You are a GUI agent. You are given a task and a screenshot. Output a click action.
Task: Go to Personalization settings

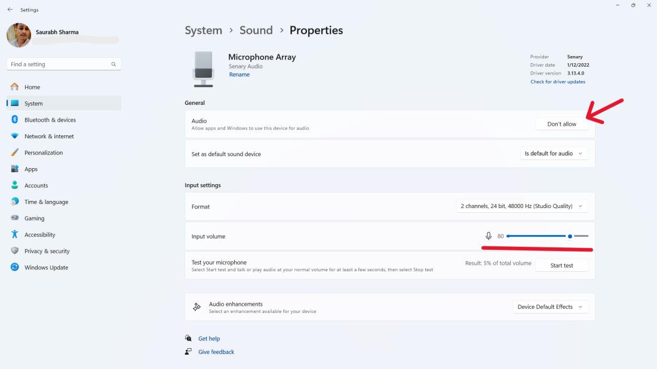coord(43,153)
